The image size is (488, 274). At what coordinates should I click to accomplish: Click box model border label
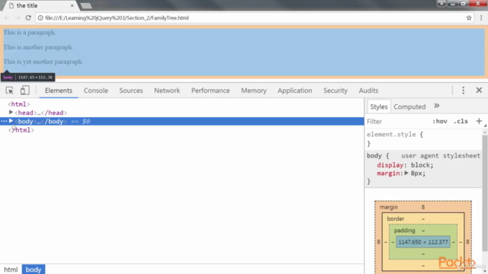[x=395, y=218]
